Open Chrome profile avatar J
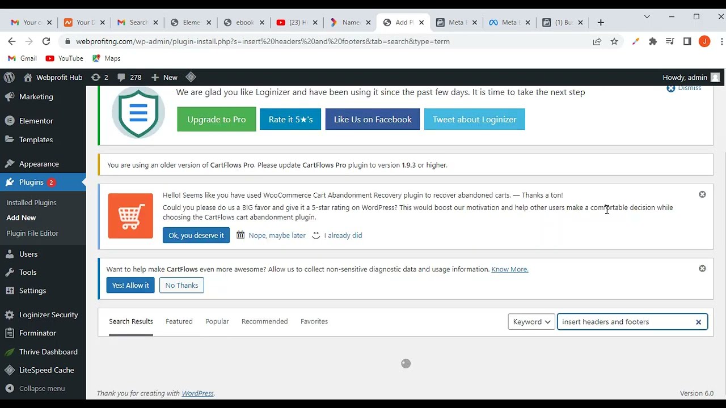 (704, 41)
